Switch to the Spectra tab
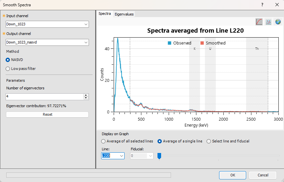 pos(105,14)
